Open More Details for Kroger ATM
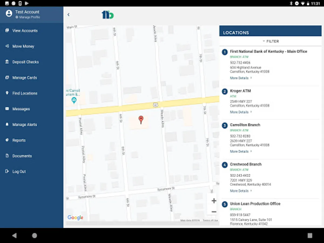Screen dimensions: 324x243 point(241,112)
